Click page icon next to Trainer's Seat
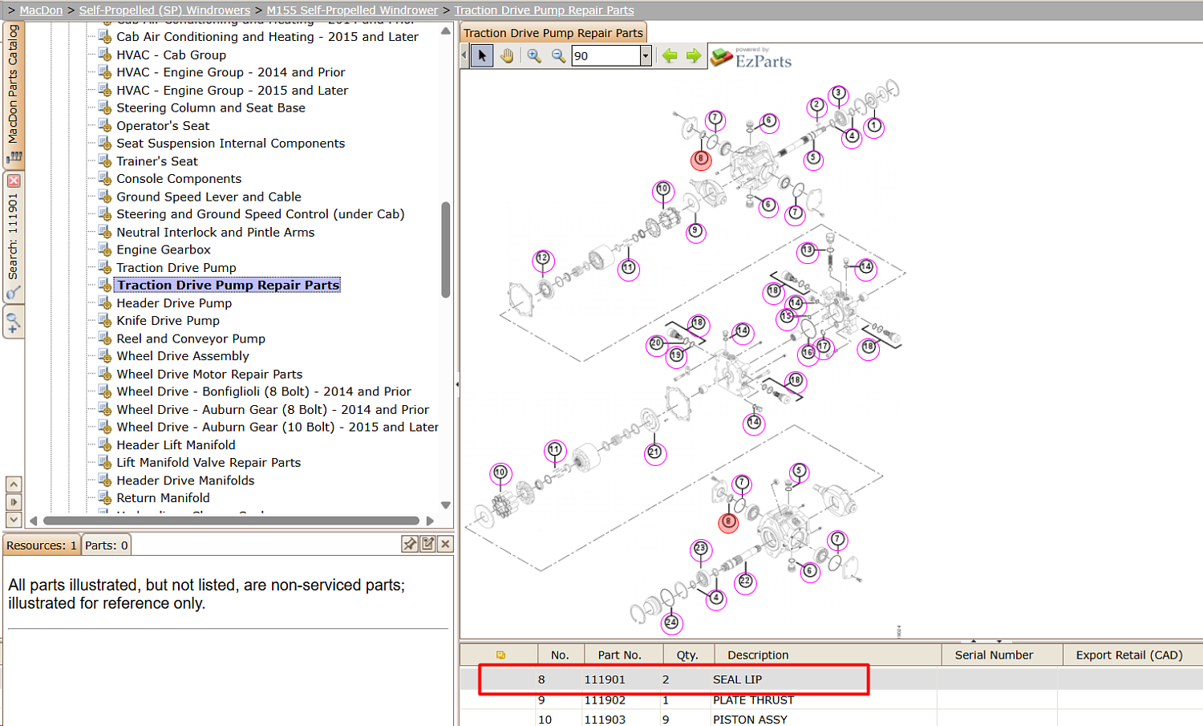The height and width of the screenshot is (726, 1203). tap(104, 160)
